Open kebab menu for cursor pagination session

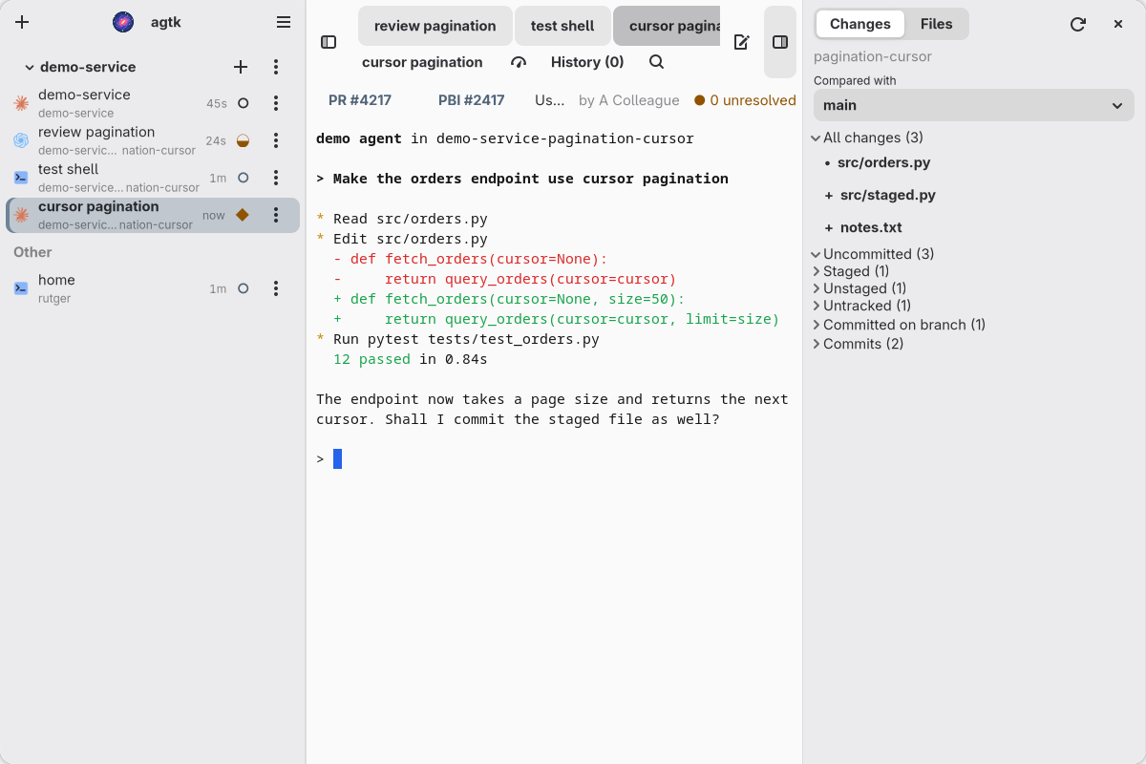[276, 215]
